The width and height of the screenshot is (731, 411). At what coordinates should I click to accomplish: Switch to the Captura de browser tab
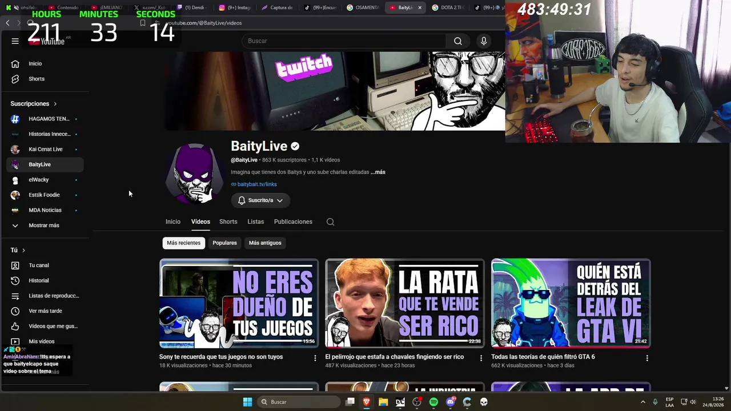click(277, 8)
